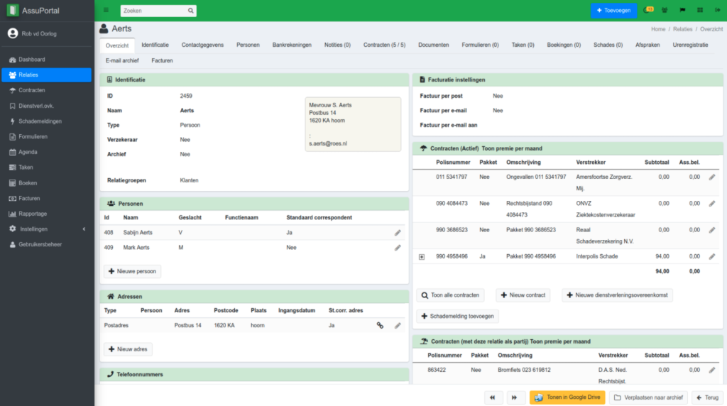727x406 pixels.
Task: Click the link icon on Postadres row
Action: pos(381,326)
